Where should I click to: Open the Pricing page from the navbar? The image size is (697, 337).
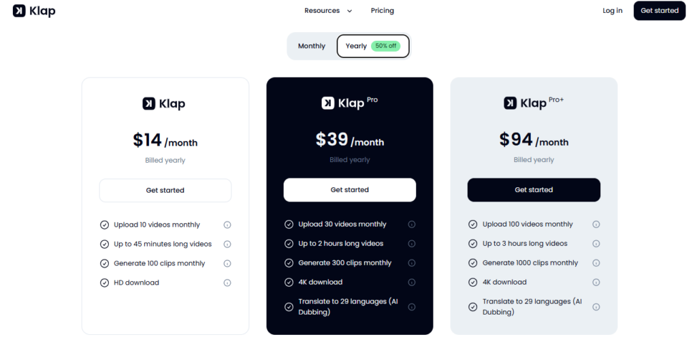(383, 11)
